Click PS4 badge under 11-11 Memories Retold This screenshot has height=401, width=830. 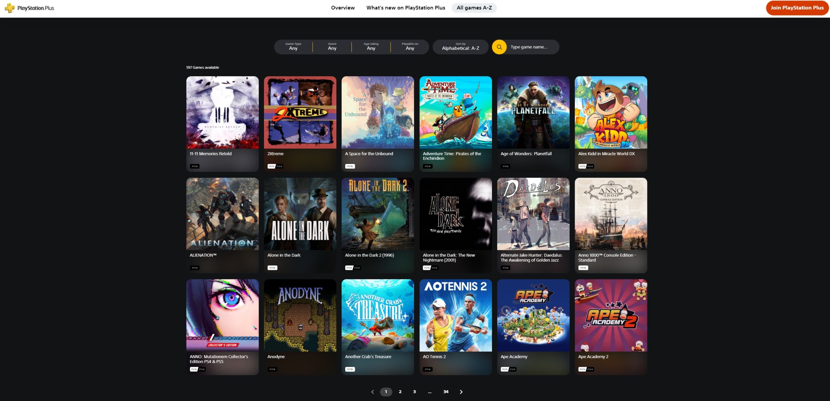pos(195,166)
